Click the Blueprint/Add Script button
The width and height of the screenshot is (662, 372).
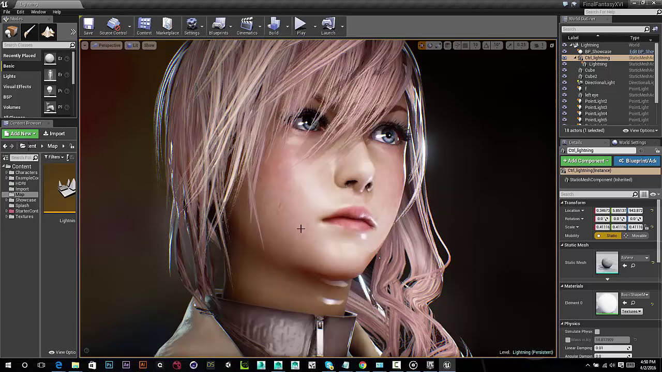(637, 161)
